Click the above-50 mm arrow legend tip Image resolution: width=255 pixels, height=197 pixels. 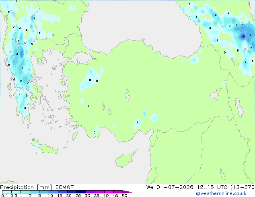click(127, 192)
